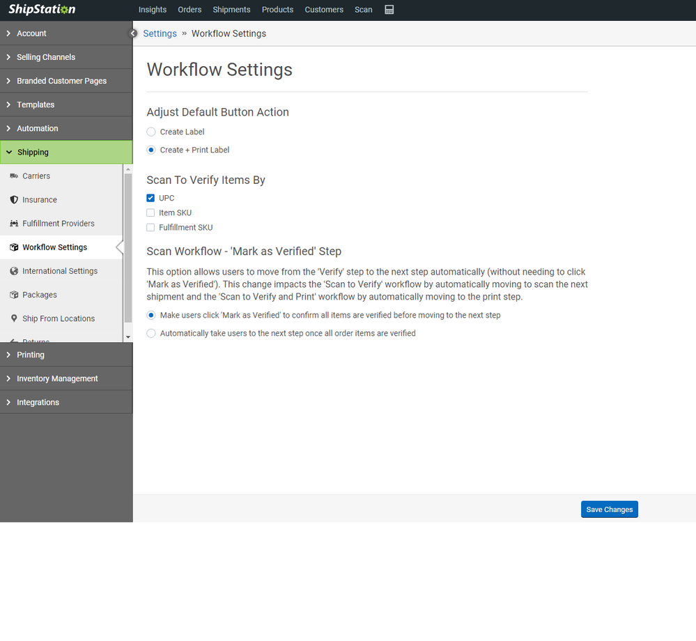Select the Create Label radio button
This screenshot has width=696, height=641.
[x=151, y=132]
